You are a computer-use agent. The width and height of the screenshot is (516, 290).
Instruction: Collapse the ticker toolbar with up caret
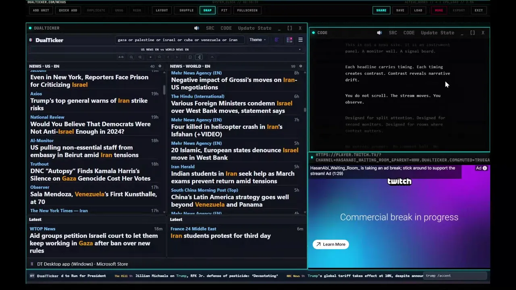click(212, 57)
